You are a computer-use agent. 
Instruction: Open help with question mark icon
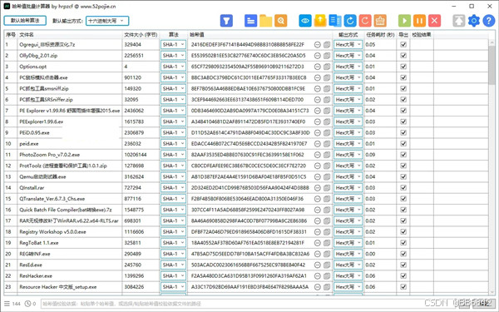tap(489, 21)
